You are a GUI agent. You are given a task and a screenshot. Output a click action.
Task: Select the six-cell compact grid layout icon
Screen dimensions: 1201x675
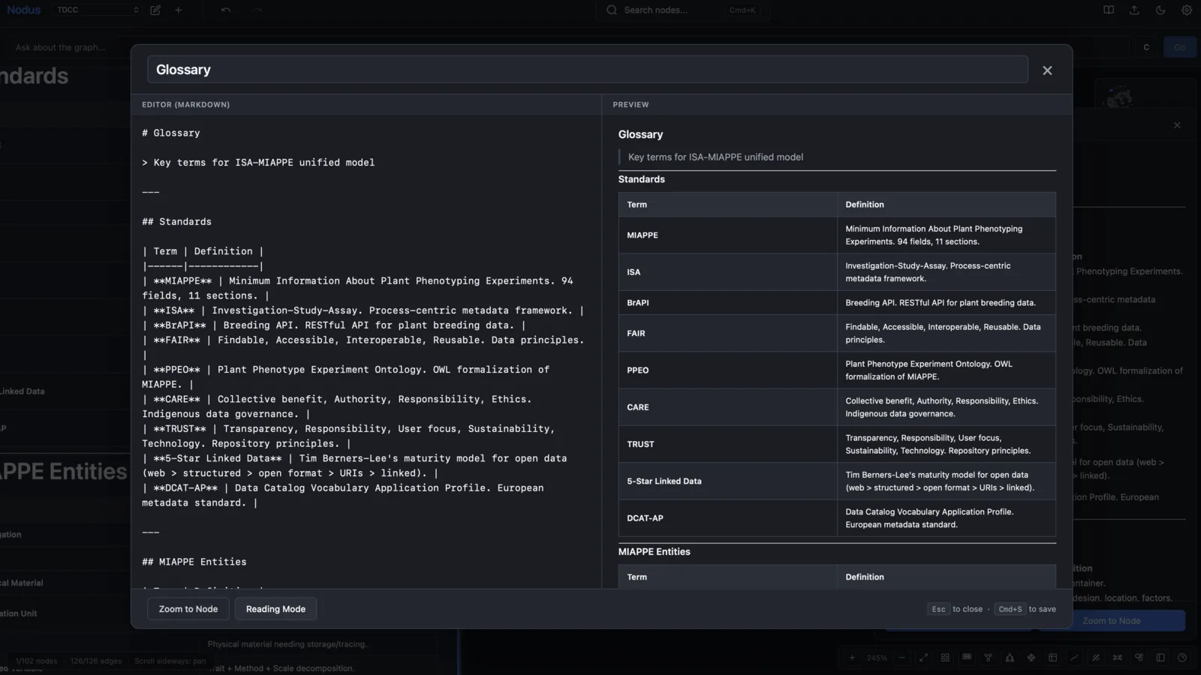click(x=967, y=658)
